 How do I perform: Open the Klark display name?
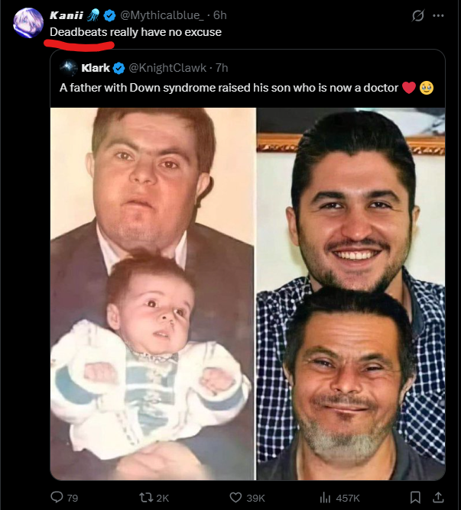tap(96, 68)
